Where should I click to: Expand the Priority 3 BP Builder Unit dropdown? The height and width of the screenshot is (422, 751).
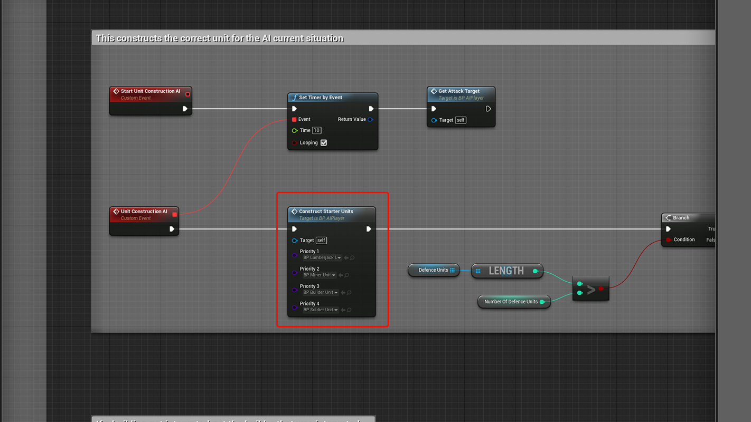click(320, 293)
